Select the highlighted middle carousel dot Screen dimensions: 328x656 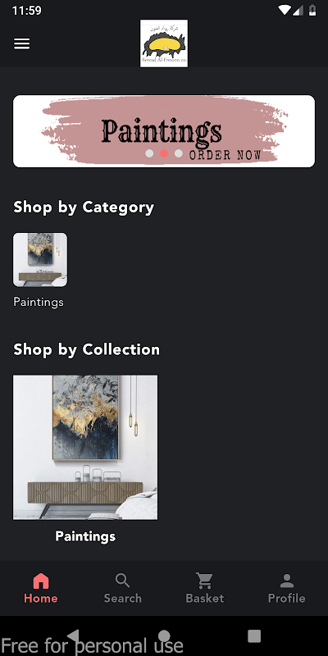[164, 153]
